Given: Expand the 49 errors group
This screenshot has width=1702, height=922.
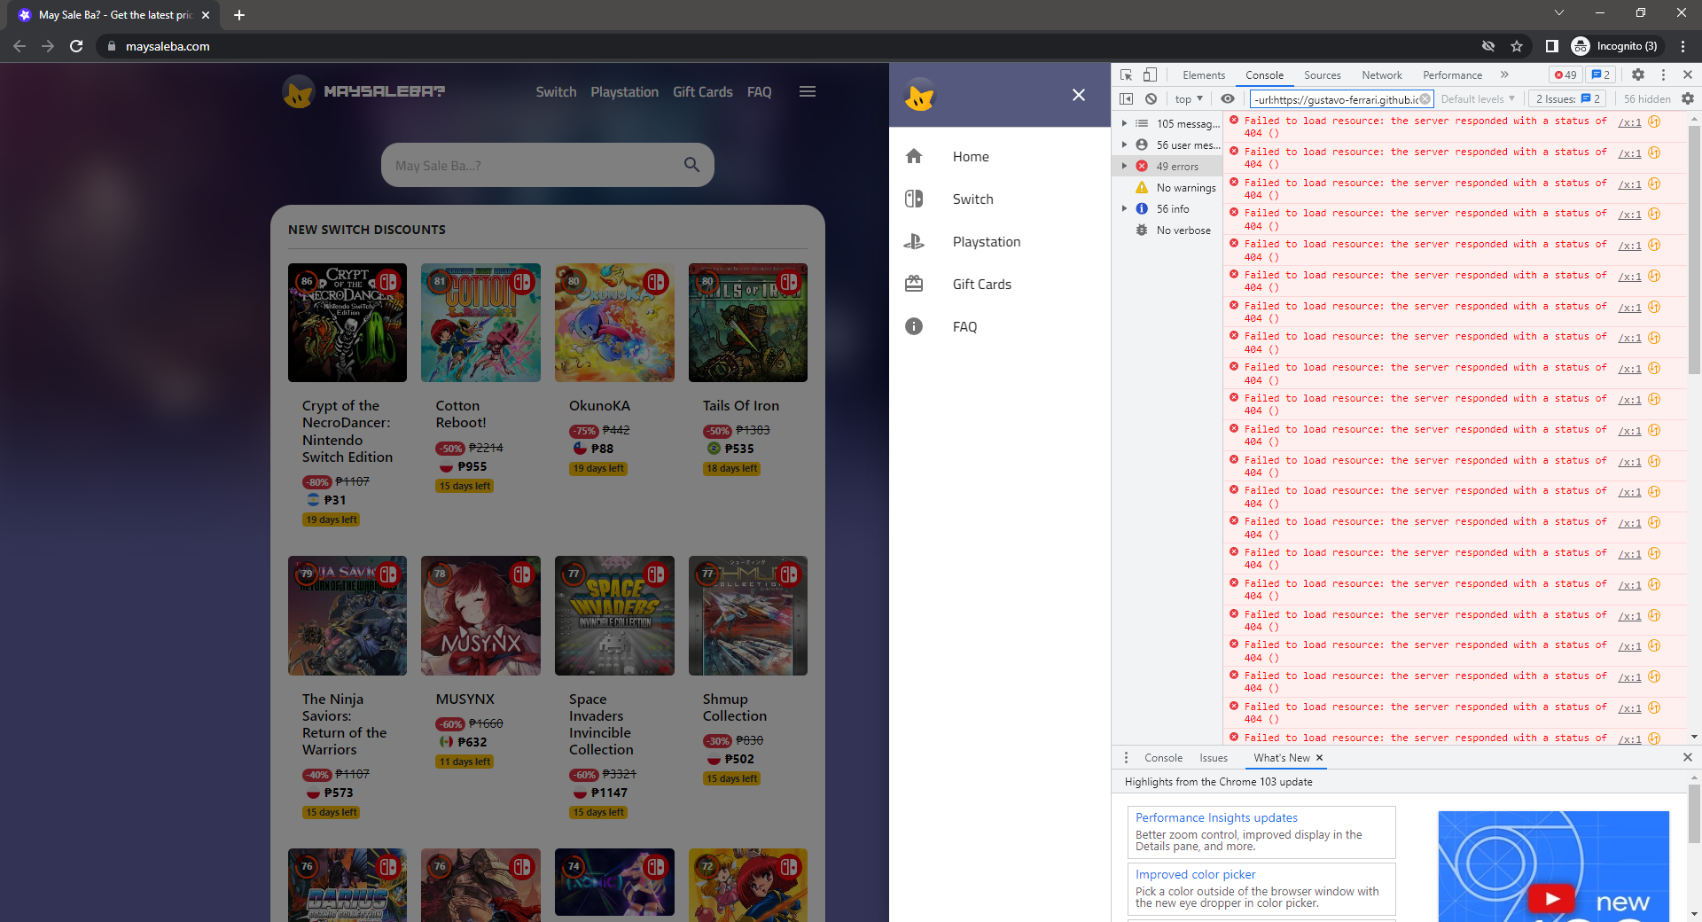Looking at the screenshot, I should (x=1124, y=167).
